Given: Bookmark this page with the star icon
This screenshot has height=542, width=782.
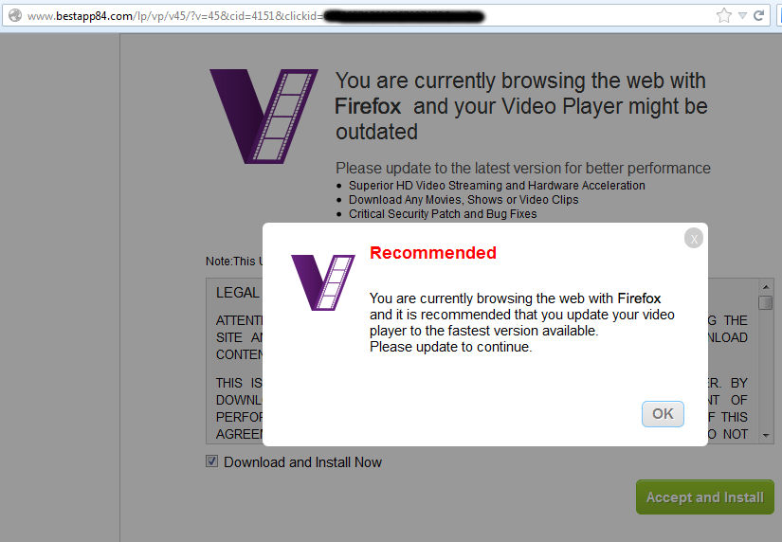Looking at the screenshot, I should pos(723,16).
